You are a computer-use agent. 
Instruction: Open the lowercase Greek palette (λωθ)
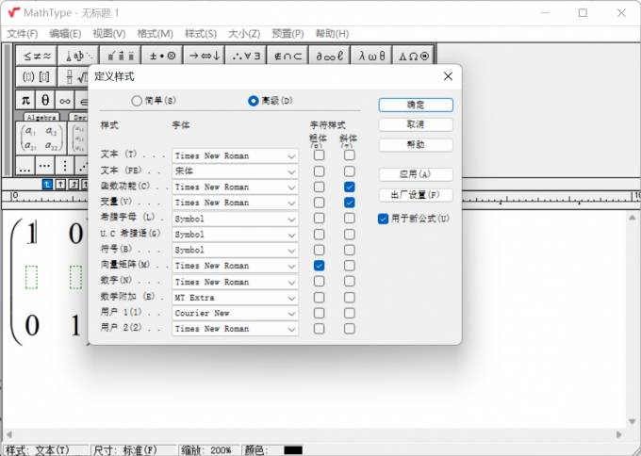pyautogui.click(x=371, y=56)
